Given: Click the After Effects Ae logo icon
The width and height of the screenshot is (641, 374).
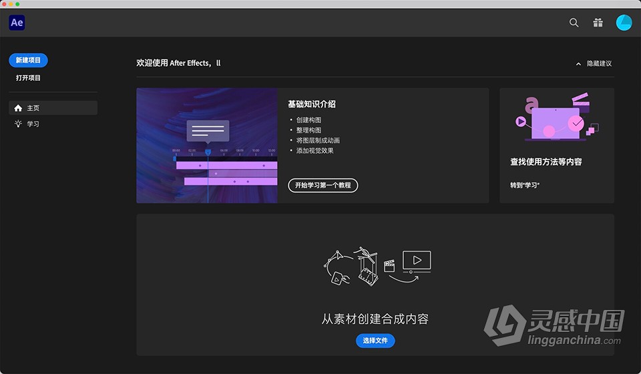Looking at the screenshot, I should [x=17, y=23].
